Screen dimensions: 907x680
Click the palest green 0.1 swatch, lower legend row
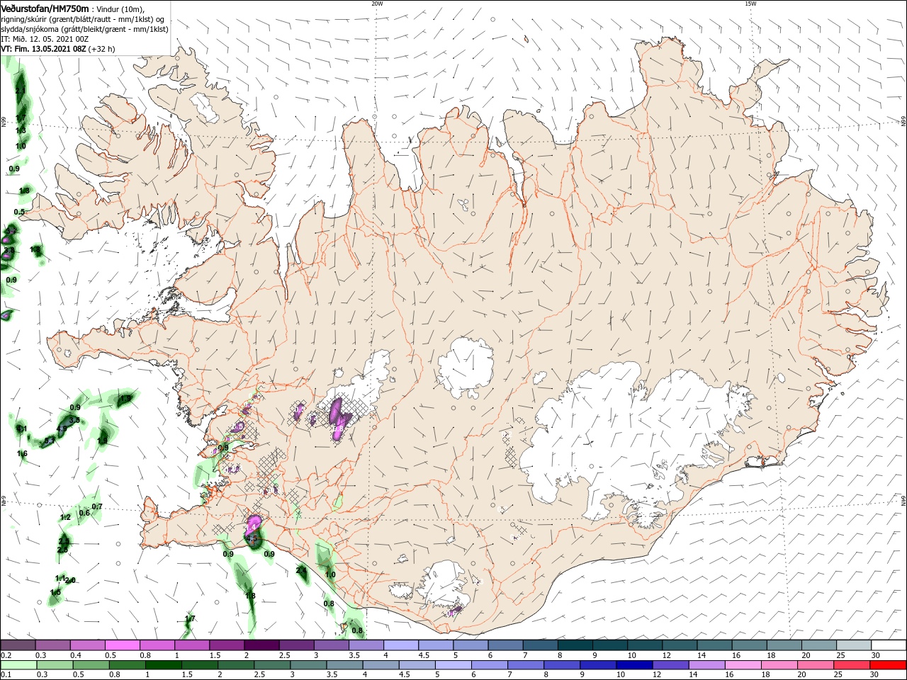18,665
